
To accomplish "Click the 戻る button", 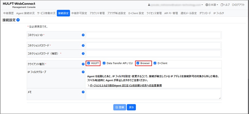I will click(x=131, y=107).
